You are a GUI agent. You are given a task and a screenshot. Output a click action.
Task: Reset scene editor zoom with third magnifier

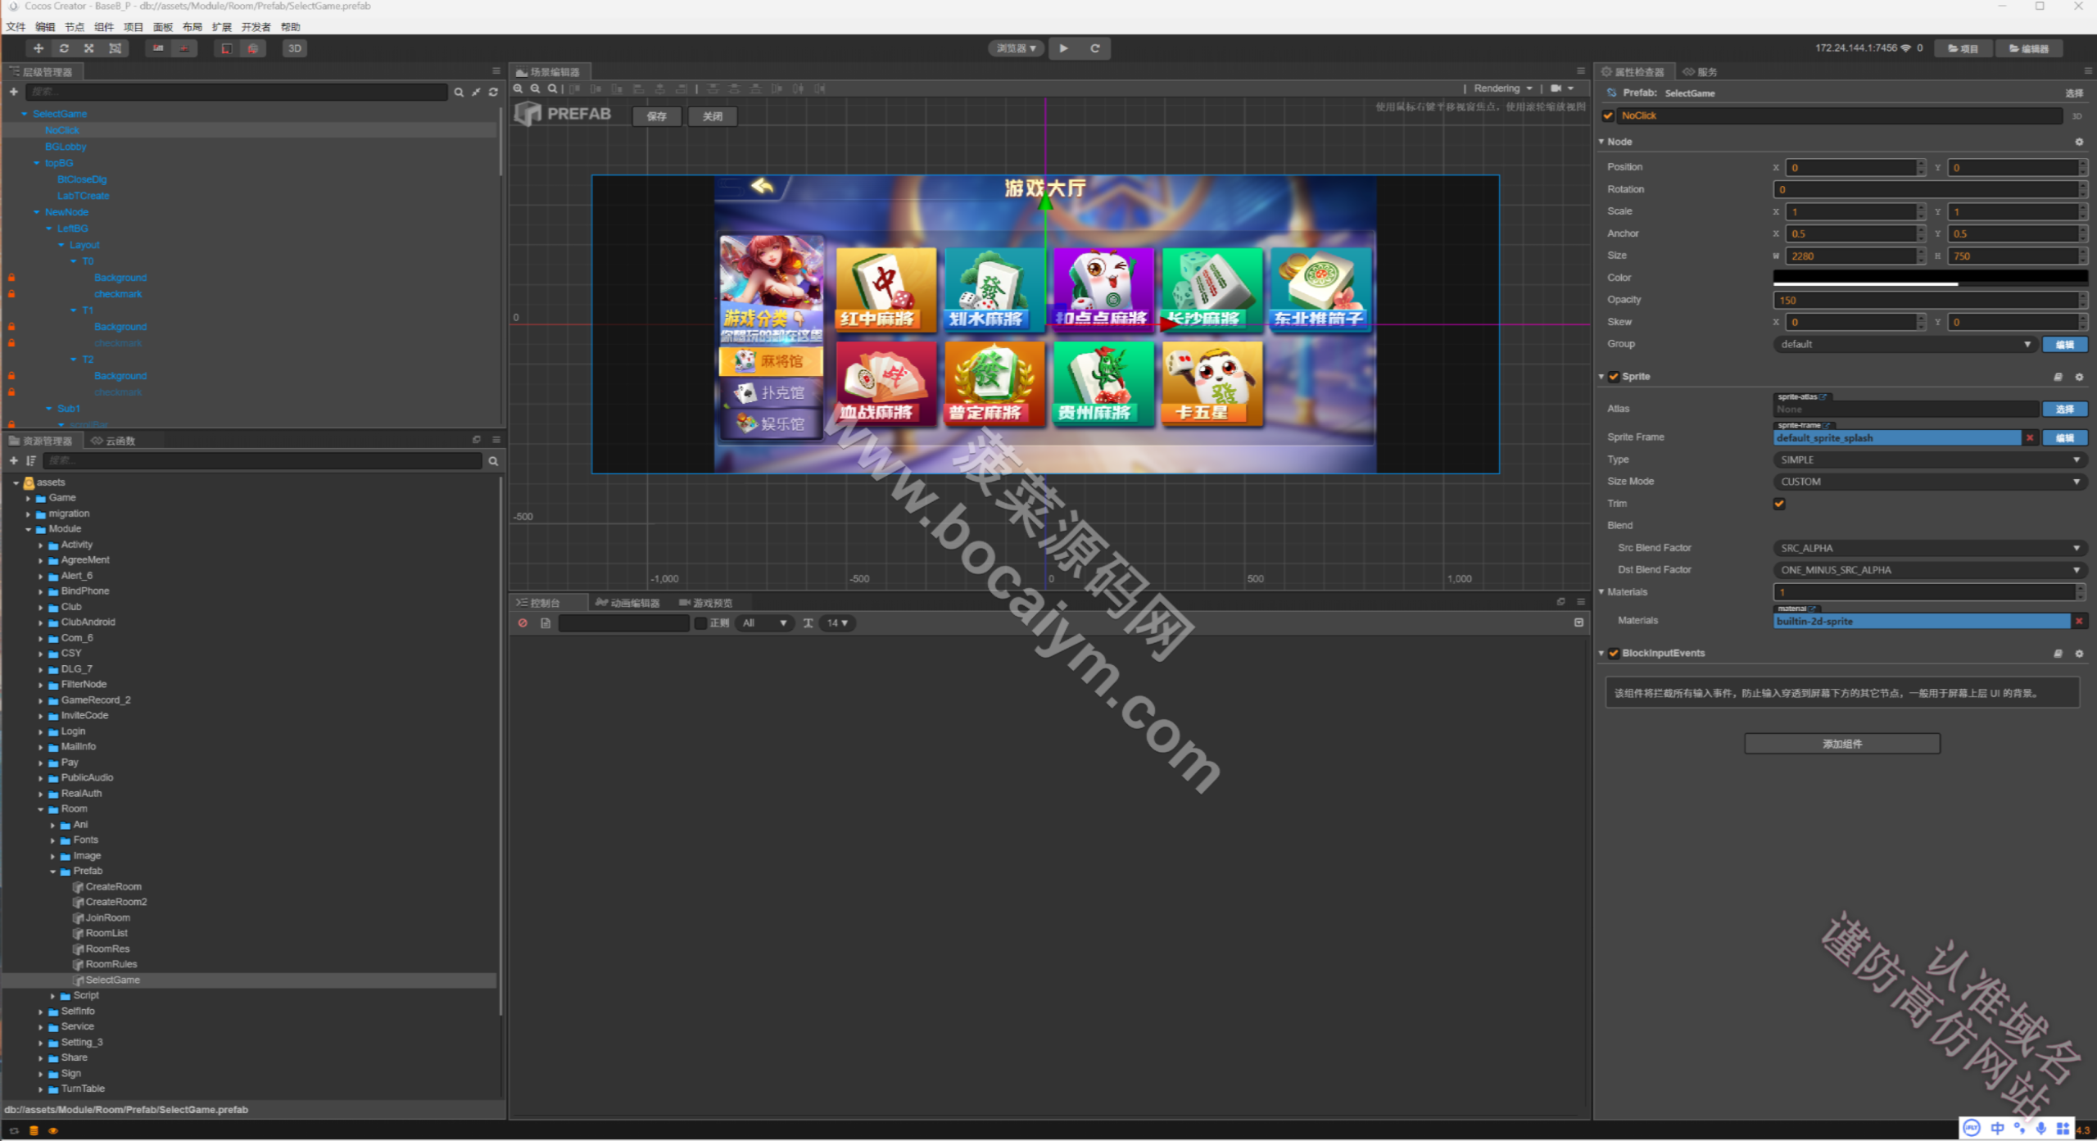(x=552, y=88)
